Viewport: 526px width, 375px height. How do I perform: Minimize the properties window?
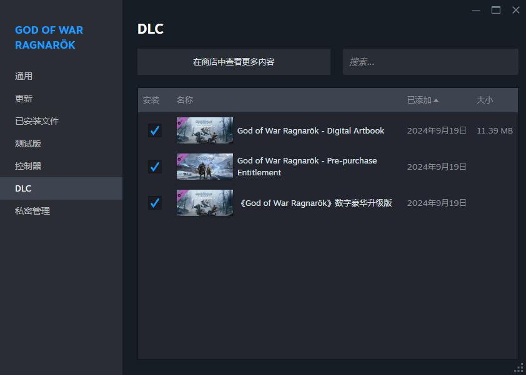[475, 11]
